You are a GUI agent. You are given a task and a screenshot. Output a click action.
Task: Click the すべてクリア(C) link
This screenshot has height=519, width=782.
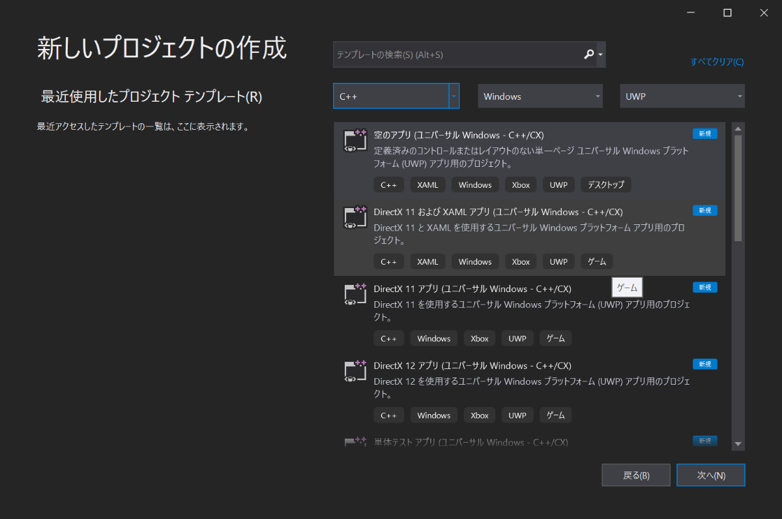click(717, 62)
